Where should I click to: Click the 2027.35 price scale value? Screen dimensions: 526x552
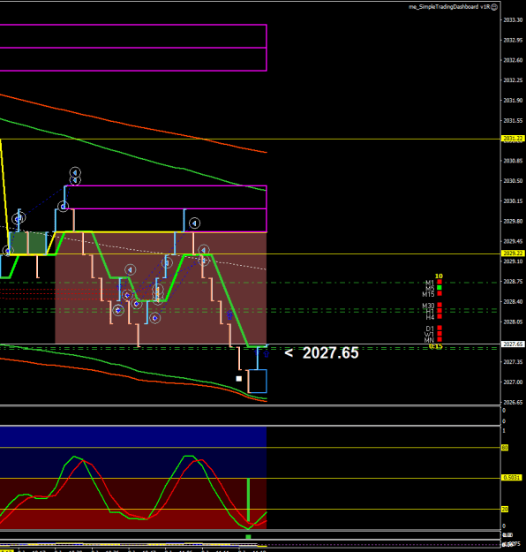(513, 362)
